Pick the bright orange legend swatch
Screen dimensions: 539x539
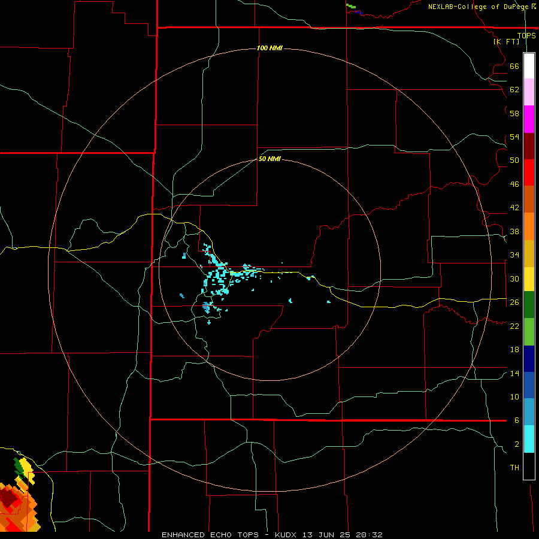529,226
